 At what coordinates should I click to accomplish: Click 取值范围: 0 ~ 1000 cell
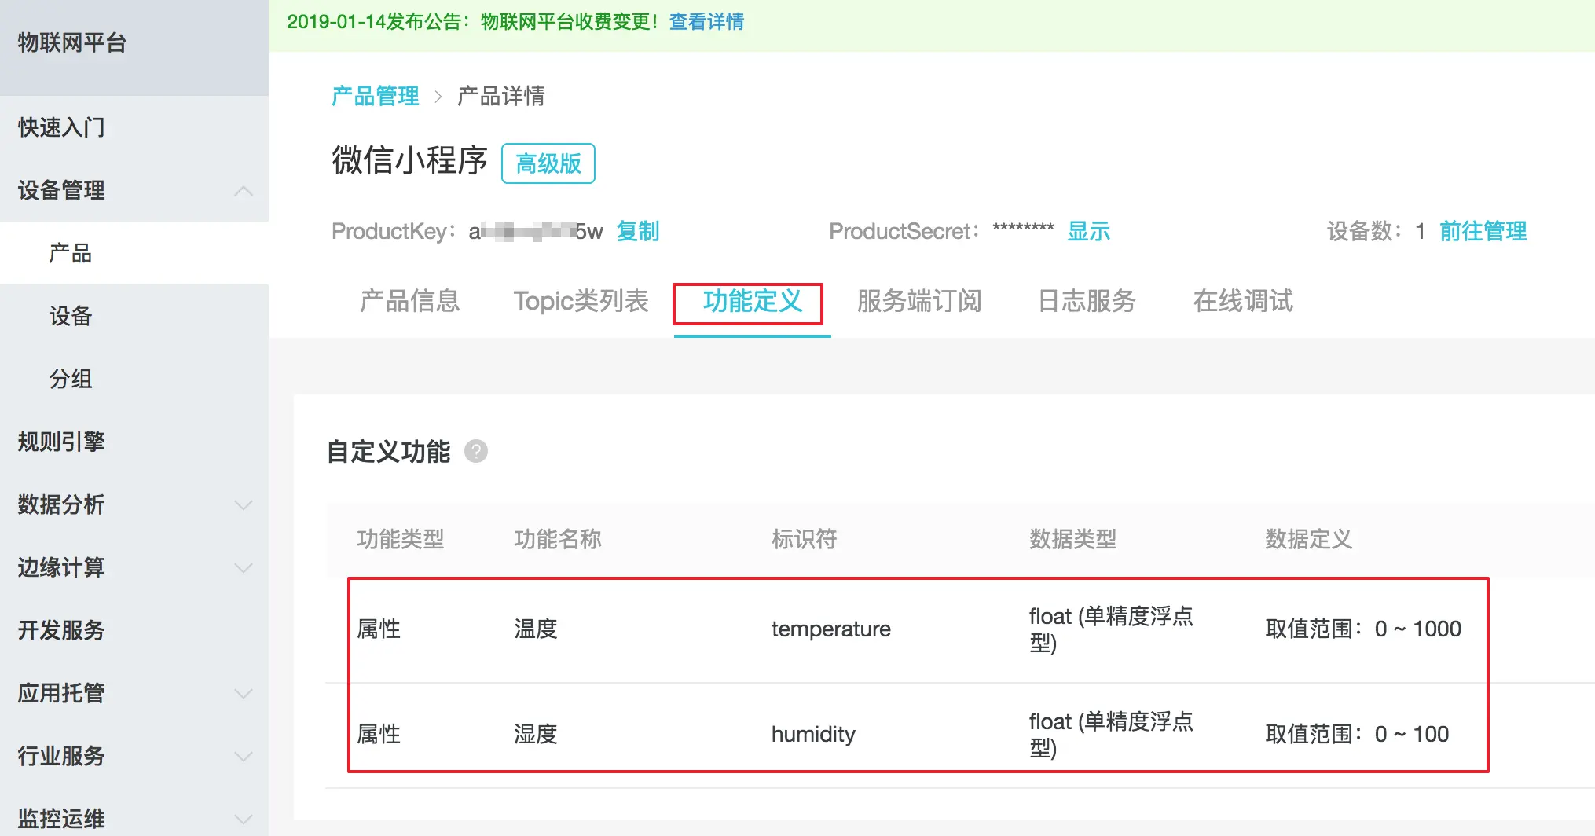[x=1363, y=629]
